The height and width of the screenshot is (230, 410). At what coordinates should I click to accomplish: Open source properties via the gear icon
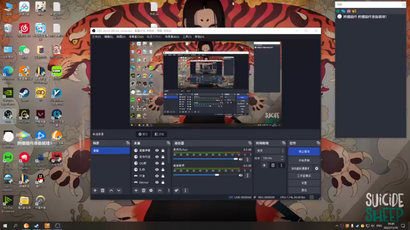point(151,190)
